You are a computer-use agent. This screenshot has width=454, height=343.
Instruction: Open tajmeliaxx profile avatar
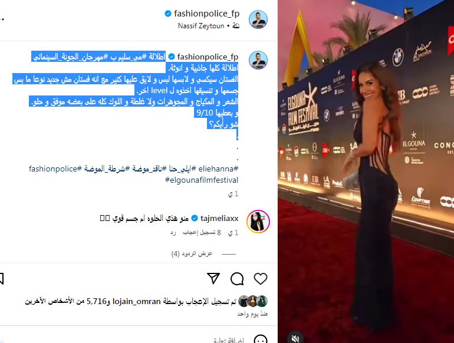[x=258, y=222]
